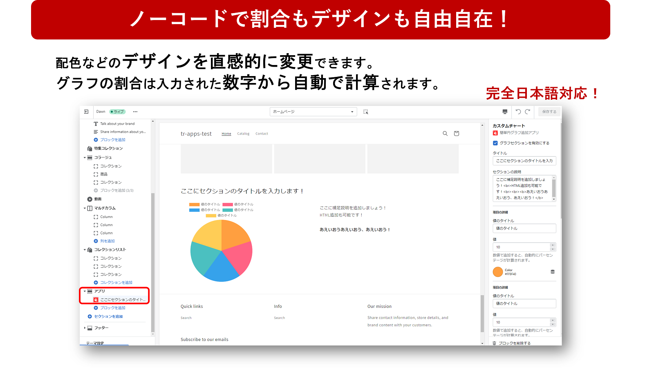654x368 pixels.
Task: Click the 保存する save button
Action: click(x=549, y=112)
